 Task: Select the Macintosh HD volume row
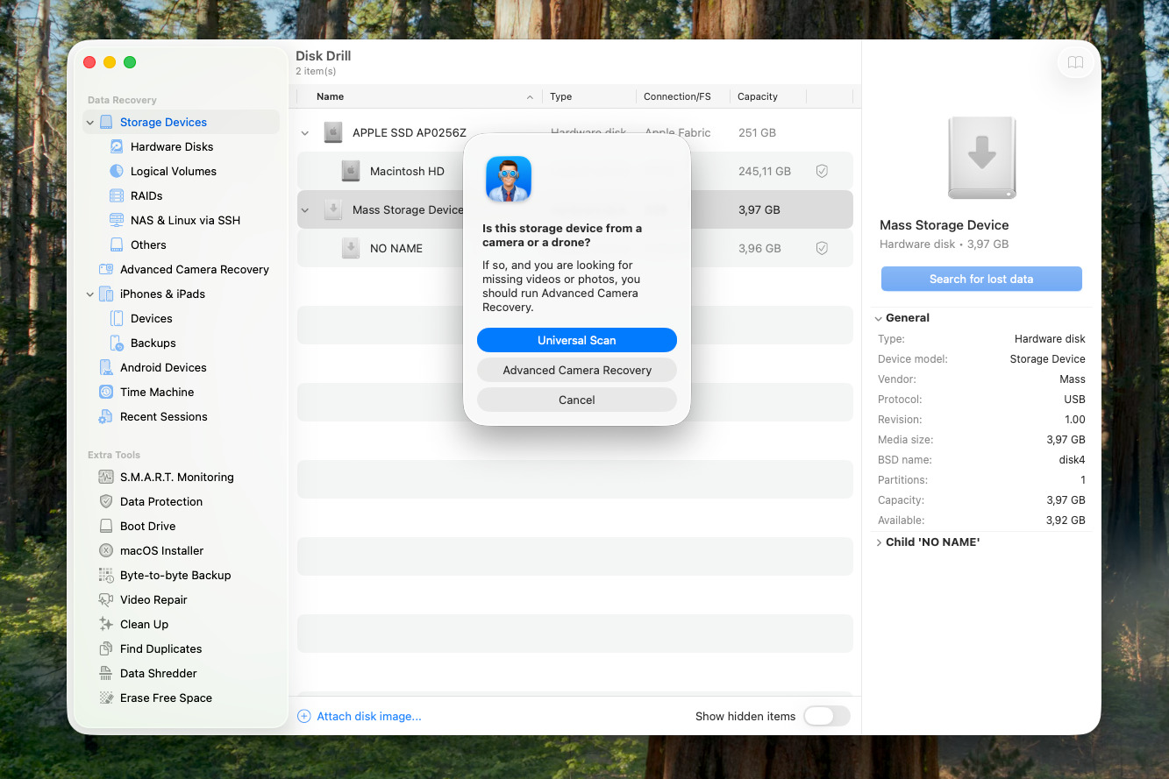pyautogui.click(x=575, y=171)
